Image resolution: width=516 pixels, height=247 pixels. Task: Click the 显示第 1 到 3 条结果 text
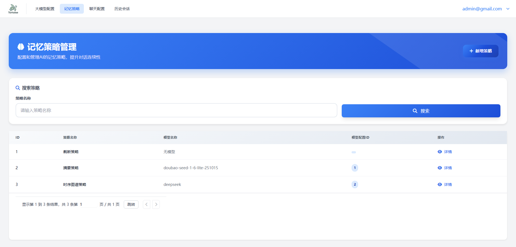coord(40,204)
